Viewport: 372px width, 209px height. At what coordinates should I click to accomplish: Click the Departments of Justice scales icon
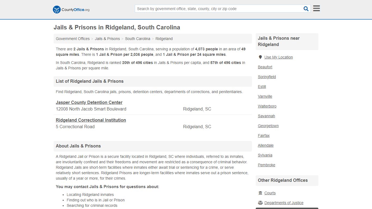point(260,203)
